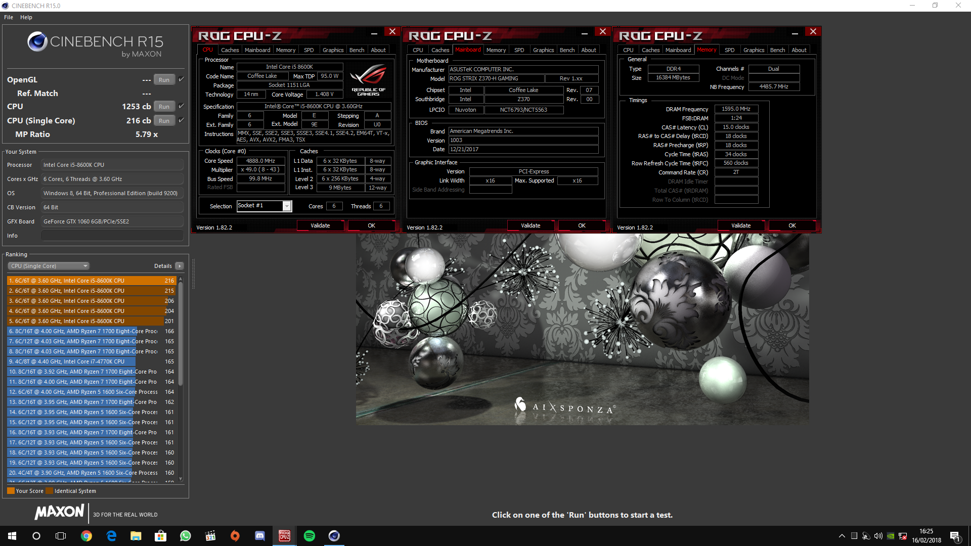Open the Socket #1 selection dropdown
The image size is (971, 546).
[x=264, y=206]
